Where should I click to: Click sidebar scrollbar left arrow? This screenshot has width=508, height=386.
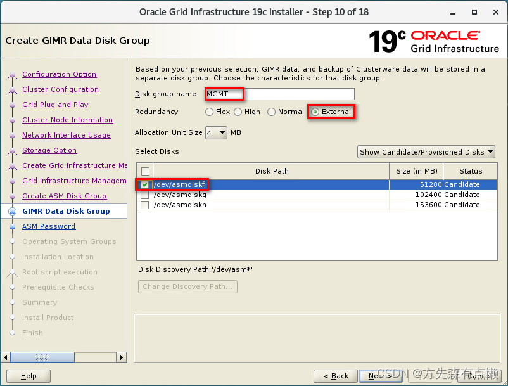(x=6, y=357)
